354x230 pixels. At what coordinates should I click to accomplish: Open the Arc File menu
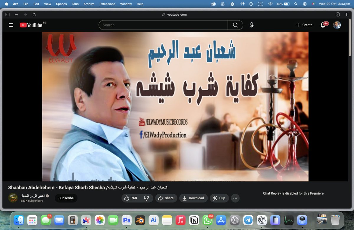[x=26, y=4]
